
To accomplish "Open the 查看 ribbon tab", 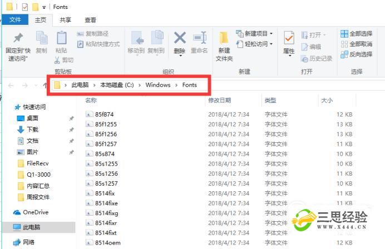I will point(90,20).
